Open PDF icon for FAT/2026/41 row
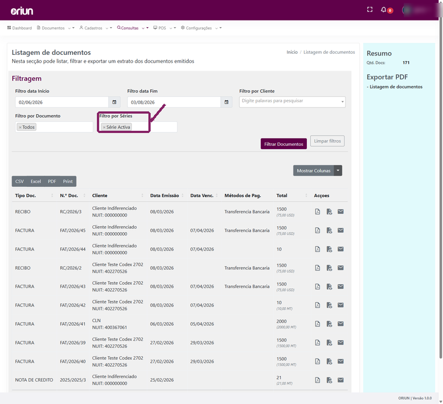 click(x=317, y=324)
